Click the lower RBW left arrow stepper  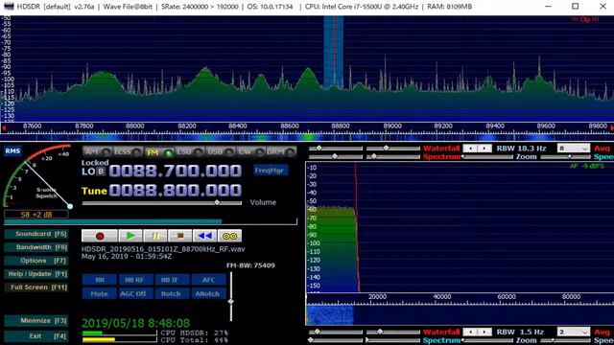tap(470, 332)
